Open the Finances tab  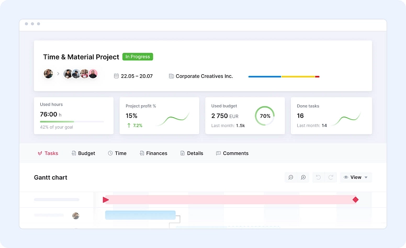[153, 153]
